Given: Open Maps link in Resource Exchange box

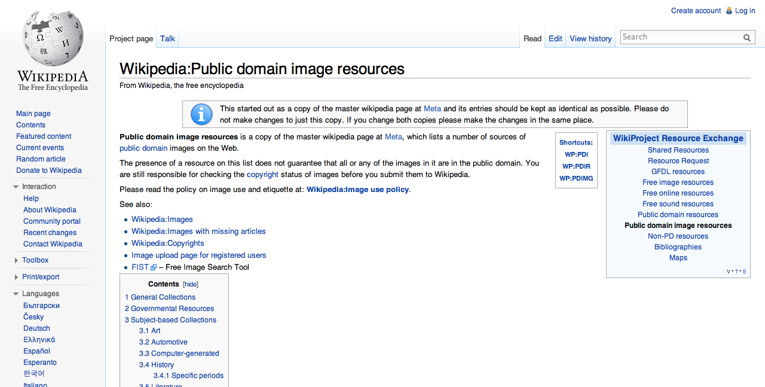Looking at the screenshot, I should coord(678,258).
